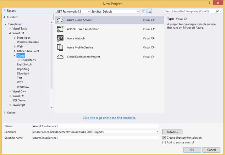Image resolution: width=225 pixels, height=155 pixels.
Task: Click the project Name text field
Action: point(96,126)
